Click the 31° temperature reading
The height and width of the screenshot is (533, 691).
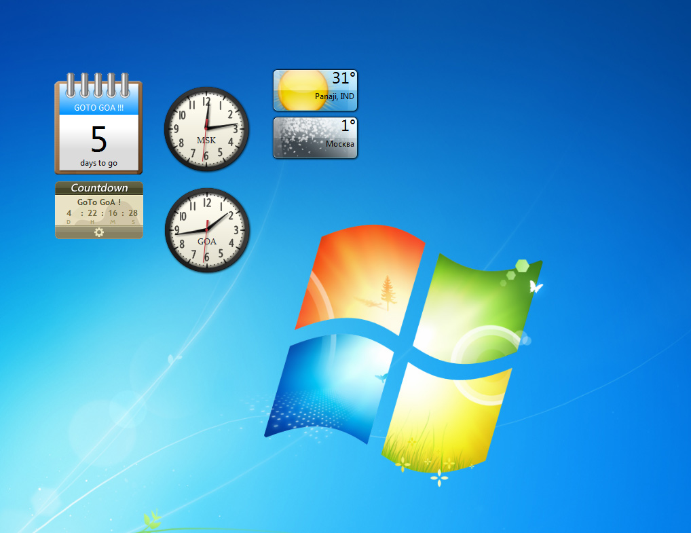click(344, 79)
